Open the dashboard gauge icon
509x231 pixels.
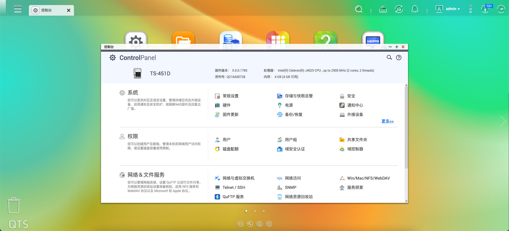[501, 9]
